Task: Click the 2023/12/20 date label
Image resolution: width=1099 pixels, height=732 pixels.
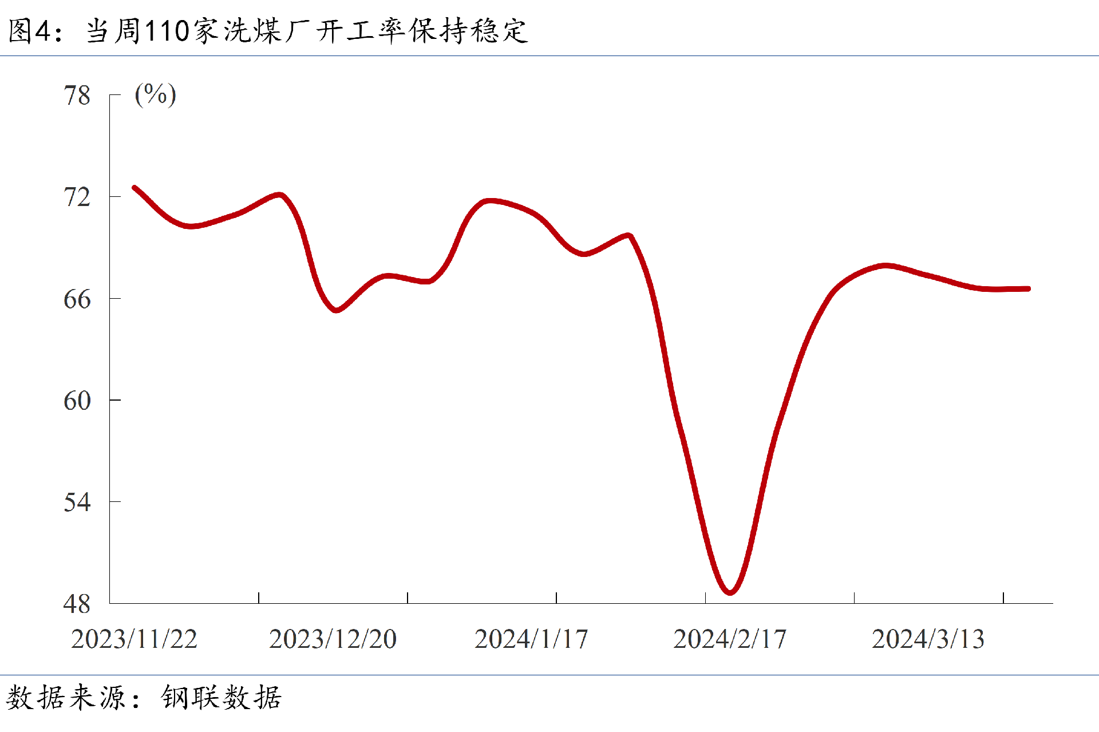Action: pos(333,639)
